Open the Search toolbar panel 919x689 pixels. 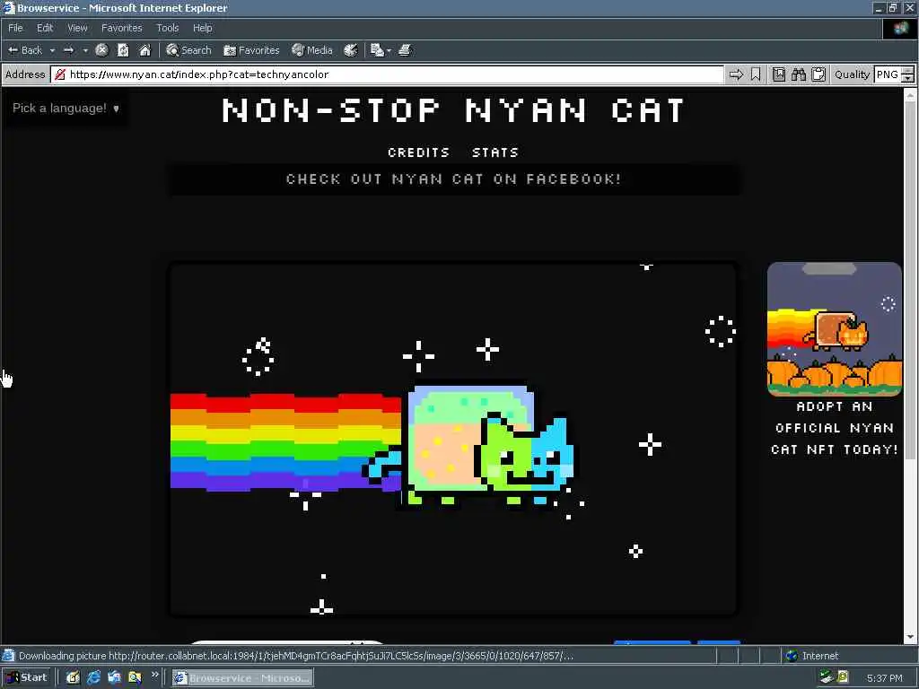[x=188, y=50]
